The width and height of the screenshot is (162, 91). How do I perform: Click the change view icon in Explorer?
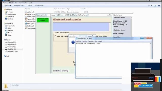pos(149,6)
